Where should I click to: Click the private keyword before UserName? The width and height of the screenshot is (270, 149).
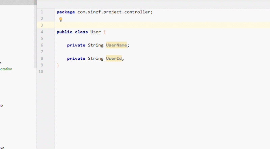[x=76, y=45]
